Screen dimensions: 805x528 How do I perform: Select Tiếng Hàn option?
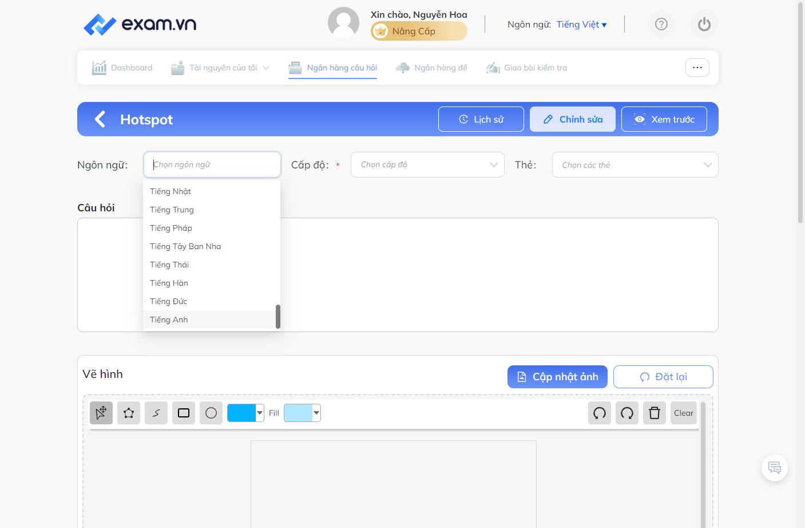[x=209, y=283]
